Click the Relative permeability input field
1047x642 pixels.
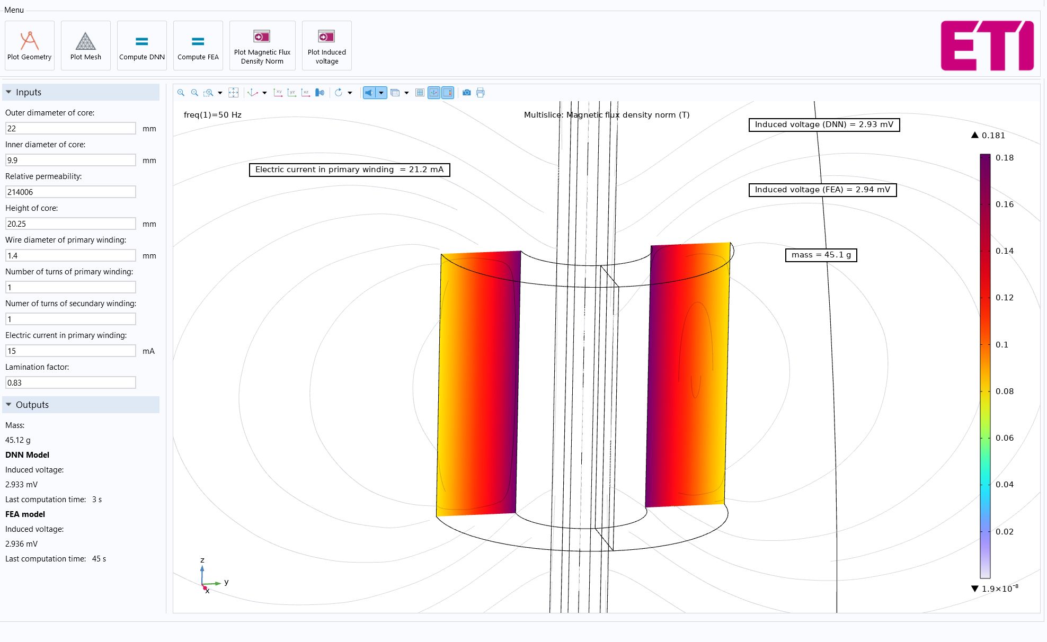(x=70, y=192)
